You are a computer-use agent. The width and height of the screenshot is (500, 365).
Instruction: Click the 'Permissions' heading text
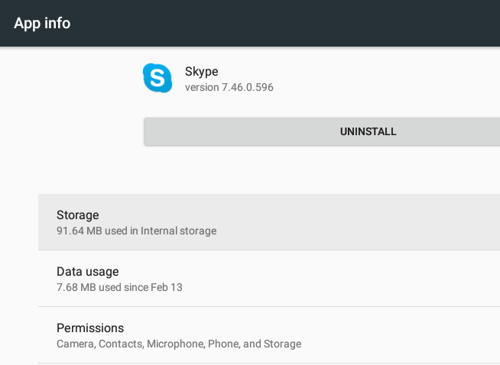coord(90,328)
